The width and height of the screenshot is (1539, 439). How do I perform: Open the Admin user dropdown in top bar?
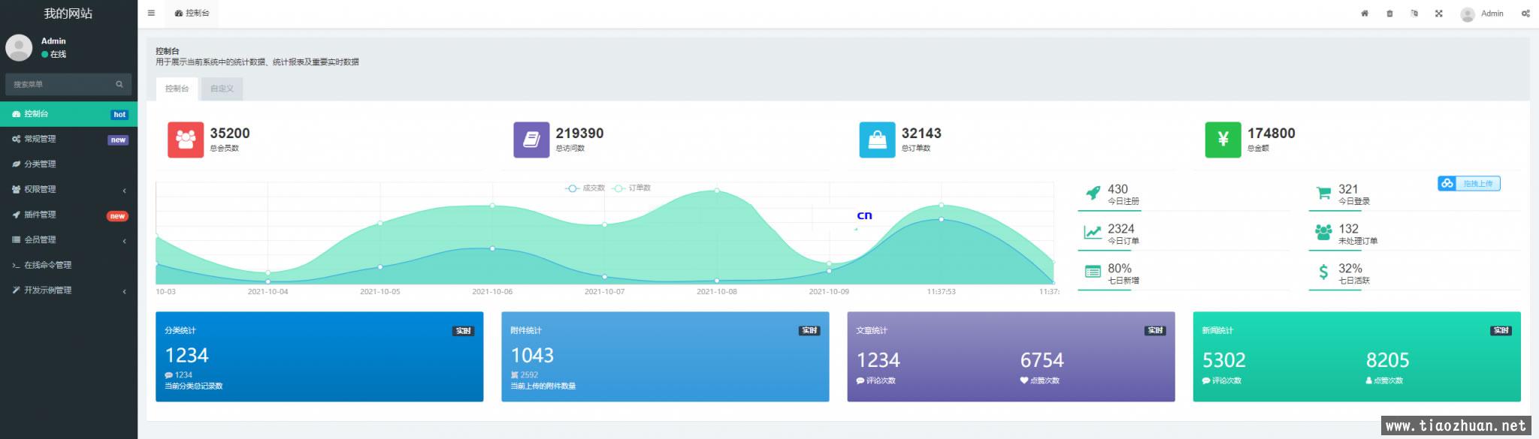(1482, 14)
